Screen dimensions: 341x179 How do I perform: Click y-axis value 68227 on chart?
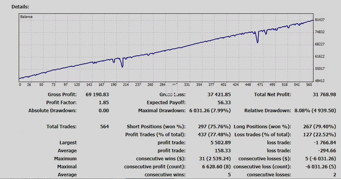click(x=320, y=44)
